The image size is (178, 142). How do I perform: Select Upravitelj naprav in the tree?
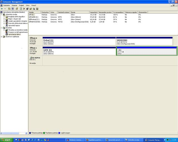pyautogui.click(x=14, y=26)
